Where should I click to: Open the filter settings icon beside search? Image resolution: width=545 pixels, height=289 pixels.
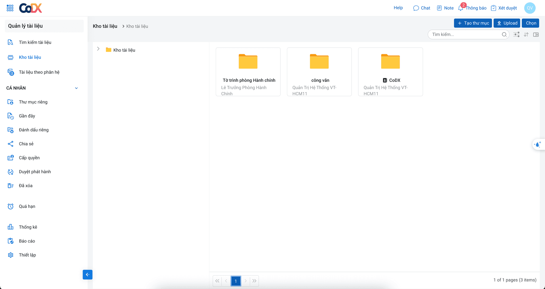click(516, 35)
